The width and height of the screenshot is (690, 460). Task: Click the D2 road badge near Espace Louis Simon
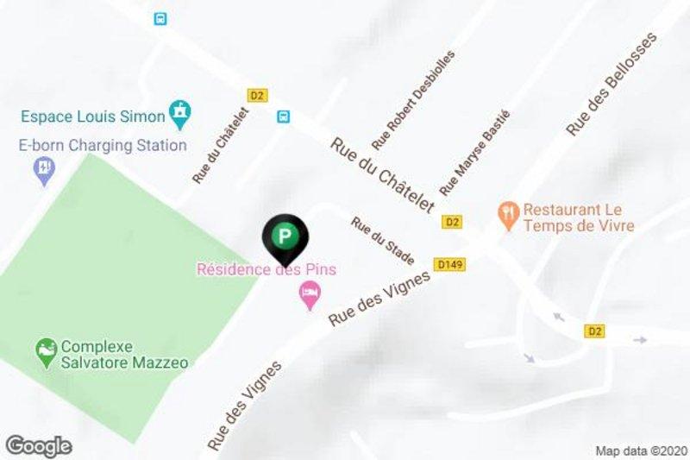pyautogui.click(x=257, y=96)
